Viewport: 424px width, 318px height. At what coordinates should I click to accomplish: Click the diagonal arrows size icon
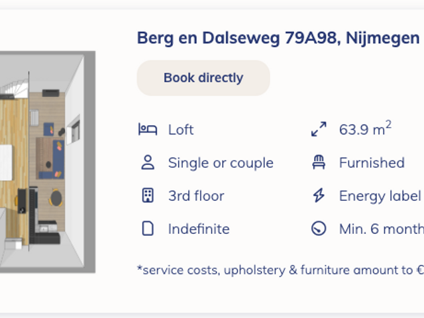[319, 130]
